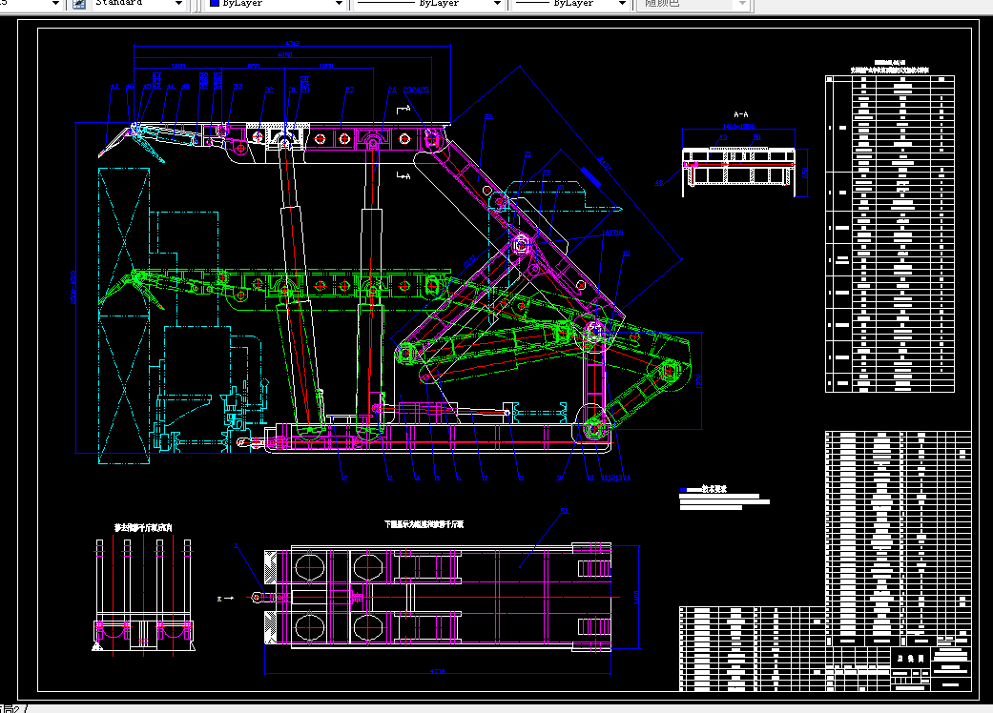The height and width of the screenshot is (713, 993).
Task: Select the 850 dimension text
Action: pos(254,66)
